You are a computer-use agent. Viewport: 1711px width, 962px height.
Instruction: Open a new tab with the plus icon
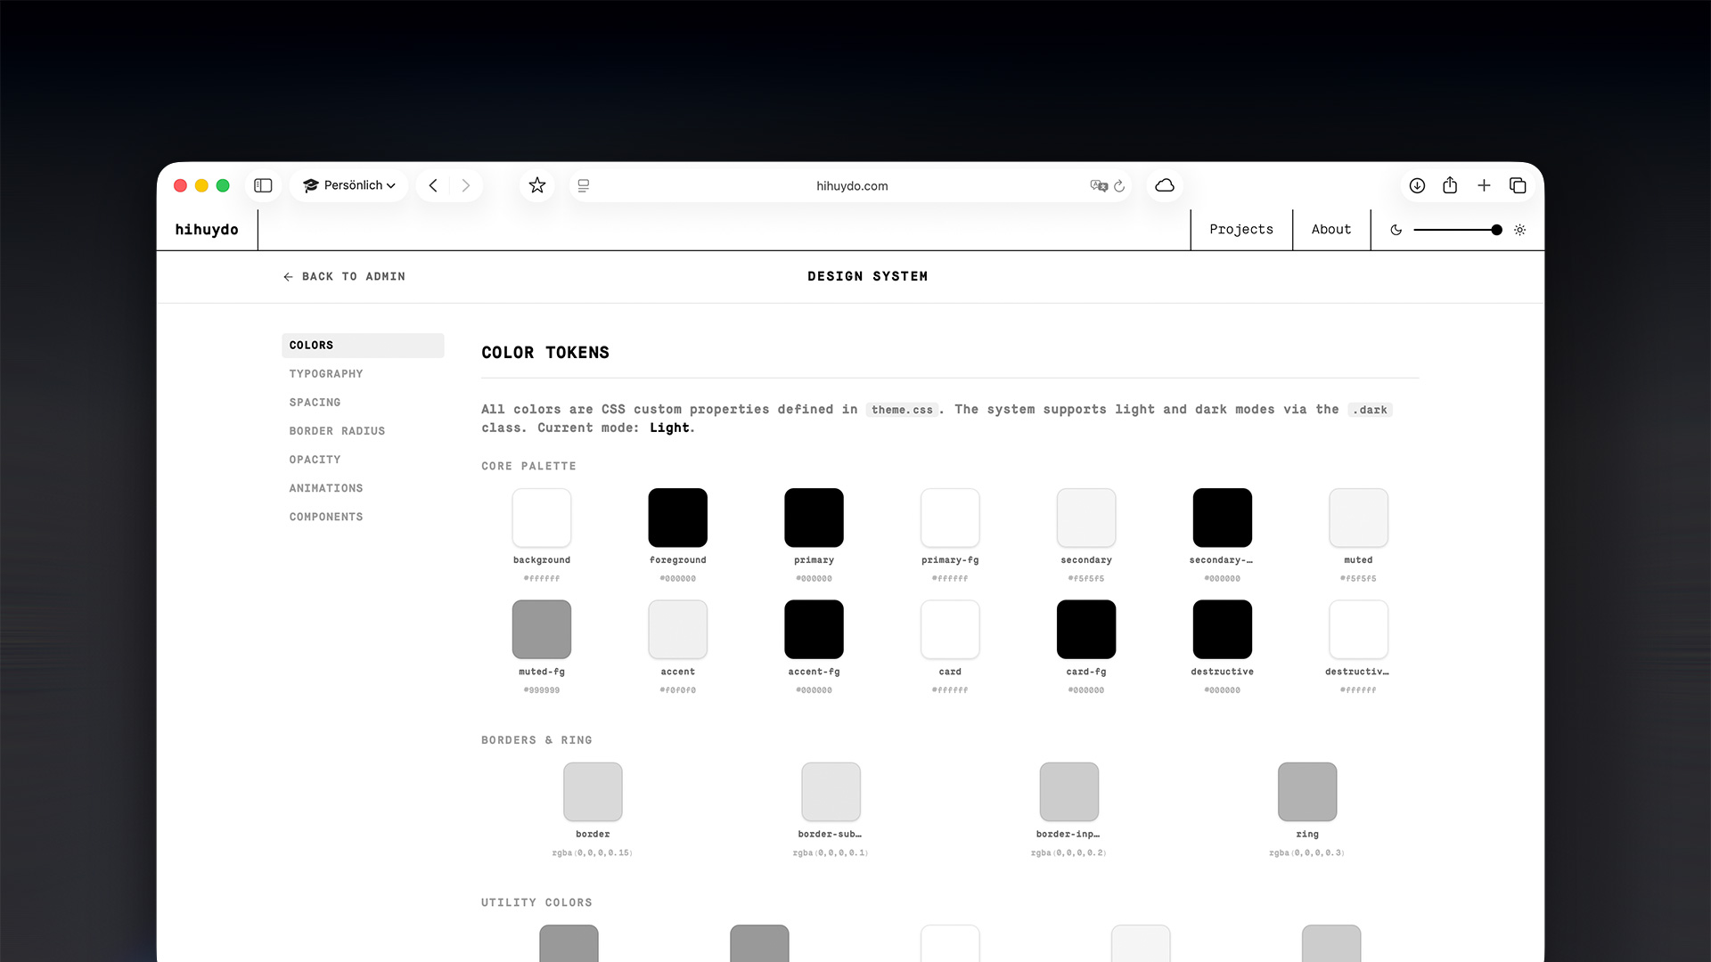coord(1484,185)
